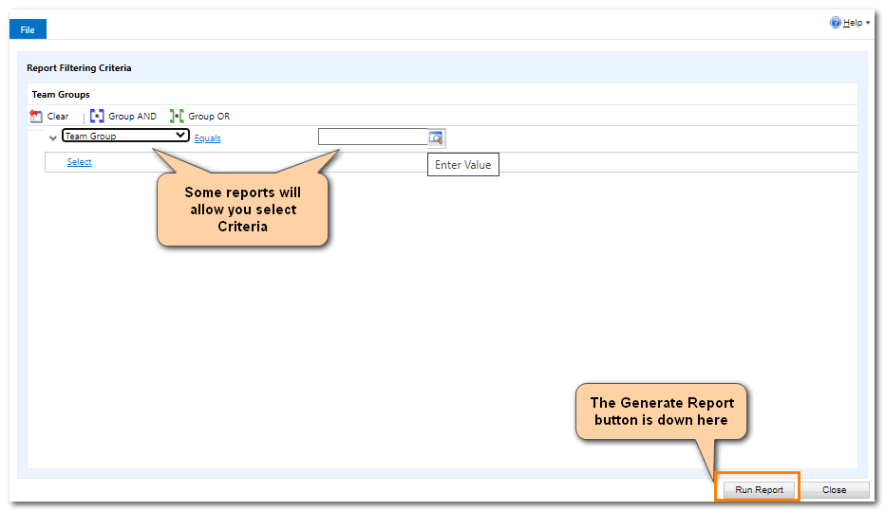Click the Select link to add a field
The image size is (885, 512).
click(79, 162)
